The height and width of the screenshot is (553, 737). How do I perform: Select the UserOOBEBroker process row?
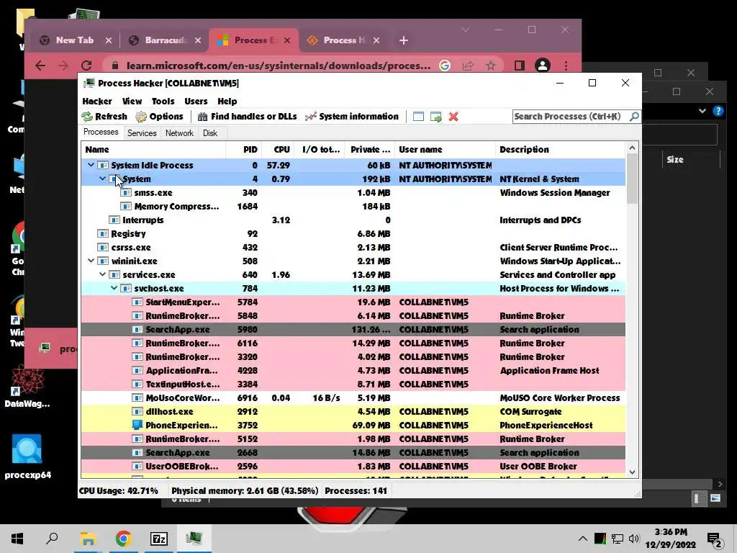[353, 466]
